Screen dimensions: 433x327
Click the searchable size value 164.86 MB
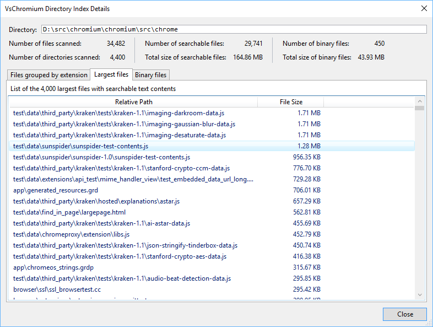point(248,57)
